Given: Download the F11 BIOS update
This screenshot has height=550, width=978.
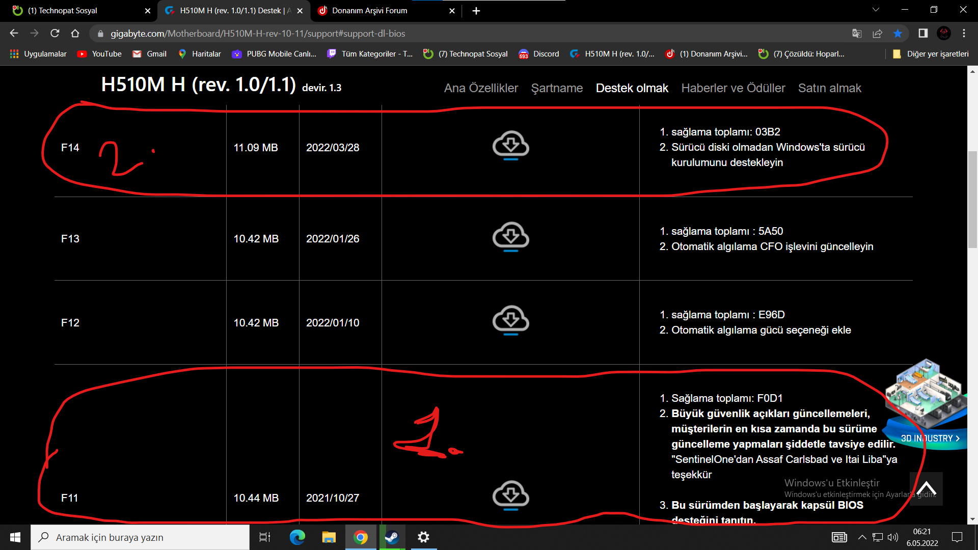Looking at the screenshot, I should [x=510, y=495].
